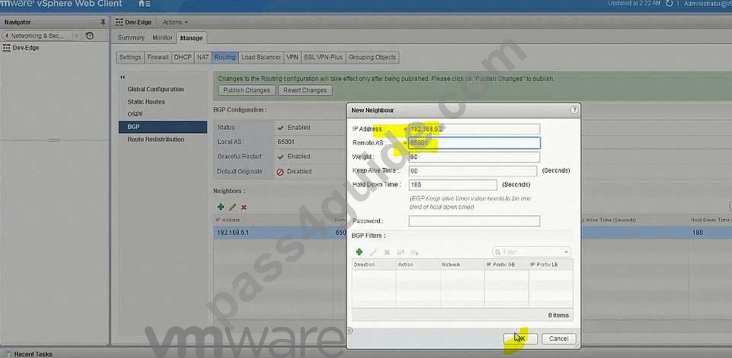Open the Grouping Objects sub-tab

point(373,57)
